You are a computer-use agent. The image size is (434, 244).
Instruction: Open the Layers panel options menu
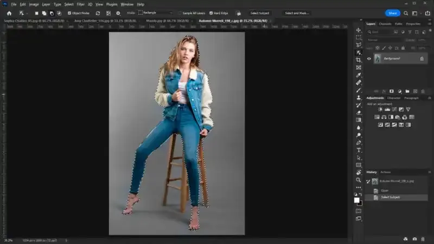click(x=430, y=24)
